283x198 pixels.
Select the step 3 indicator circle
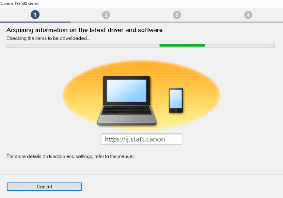click(177, 15)
